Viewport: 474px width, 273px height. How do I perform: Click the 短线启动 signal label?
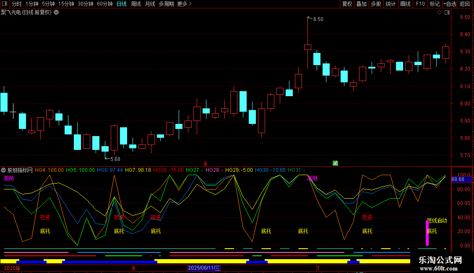coord(437,220)
